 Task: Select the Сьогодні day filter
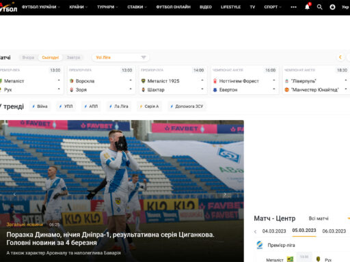coord(51,57)
